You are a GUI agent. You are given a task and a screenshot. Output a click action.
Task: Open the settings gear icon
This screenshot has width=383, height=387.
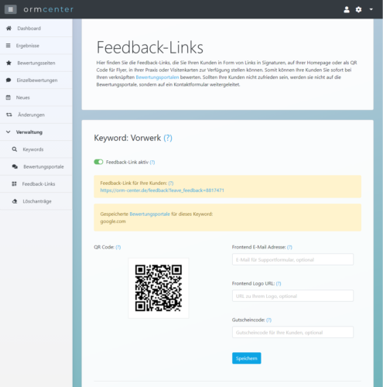[x=358, y=9]
